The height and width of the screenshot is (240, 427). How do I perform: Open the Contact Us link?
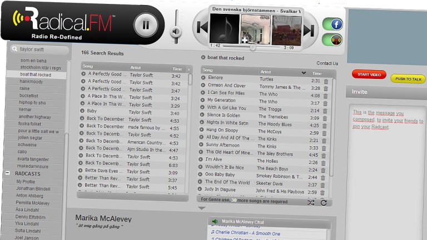pyautogui.click(x=327, y=63)
